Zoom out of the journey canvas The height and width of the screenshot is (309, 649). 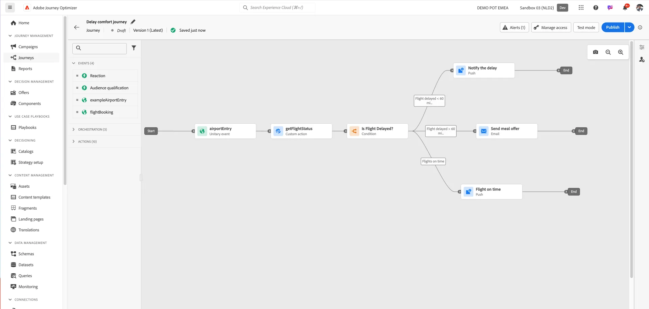(x=608, y=52)
